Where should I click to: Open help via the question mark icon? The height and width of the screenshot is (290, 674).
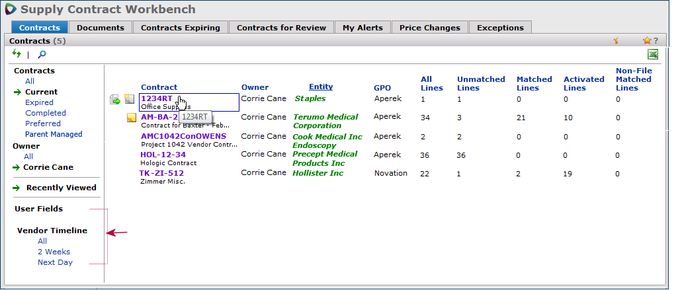point(655,41)
